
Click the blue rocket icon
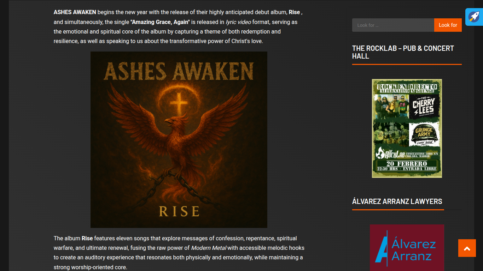(x=474, y=17)
